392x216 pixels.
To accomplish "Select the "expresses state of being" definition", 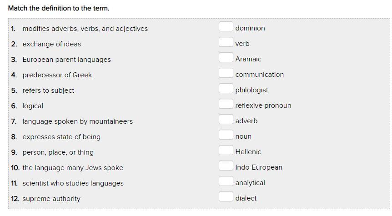I will tap(61, 137).
